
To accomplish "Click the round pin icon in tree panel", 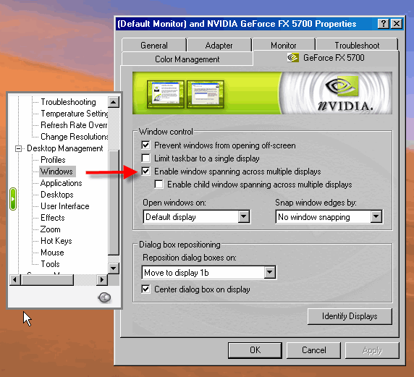I will point(104,297).
